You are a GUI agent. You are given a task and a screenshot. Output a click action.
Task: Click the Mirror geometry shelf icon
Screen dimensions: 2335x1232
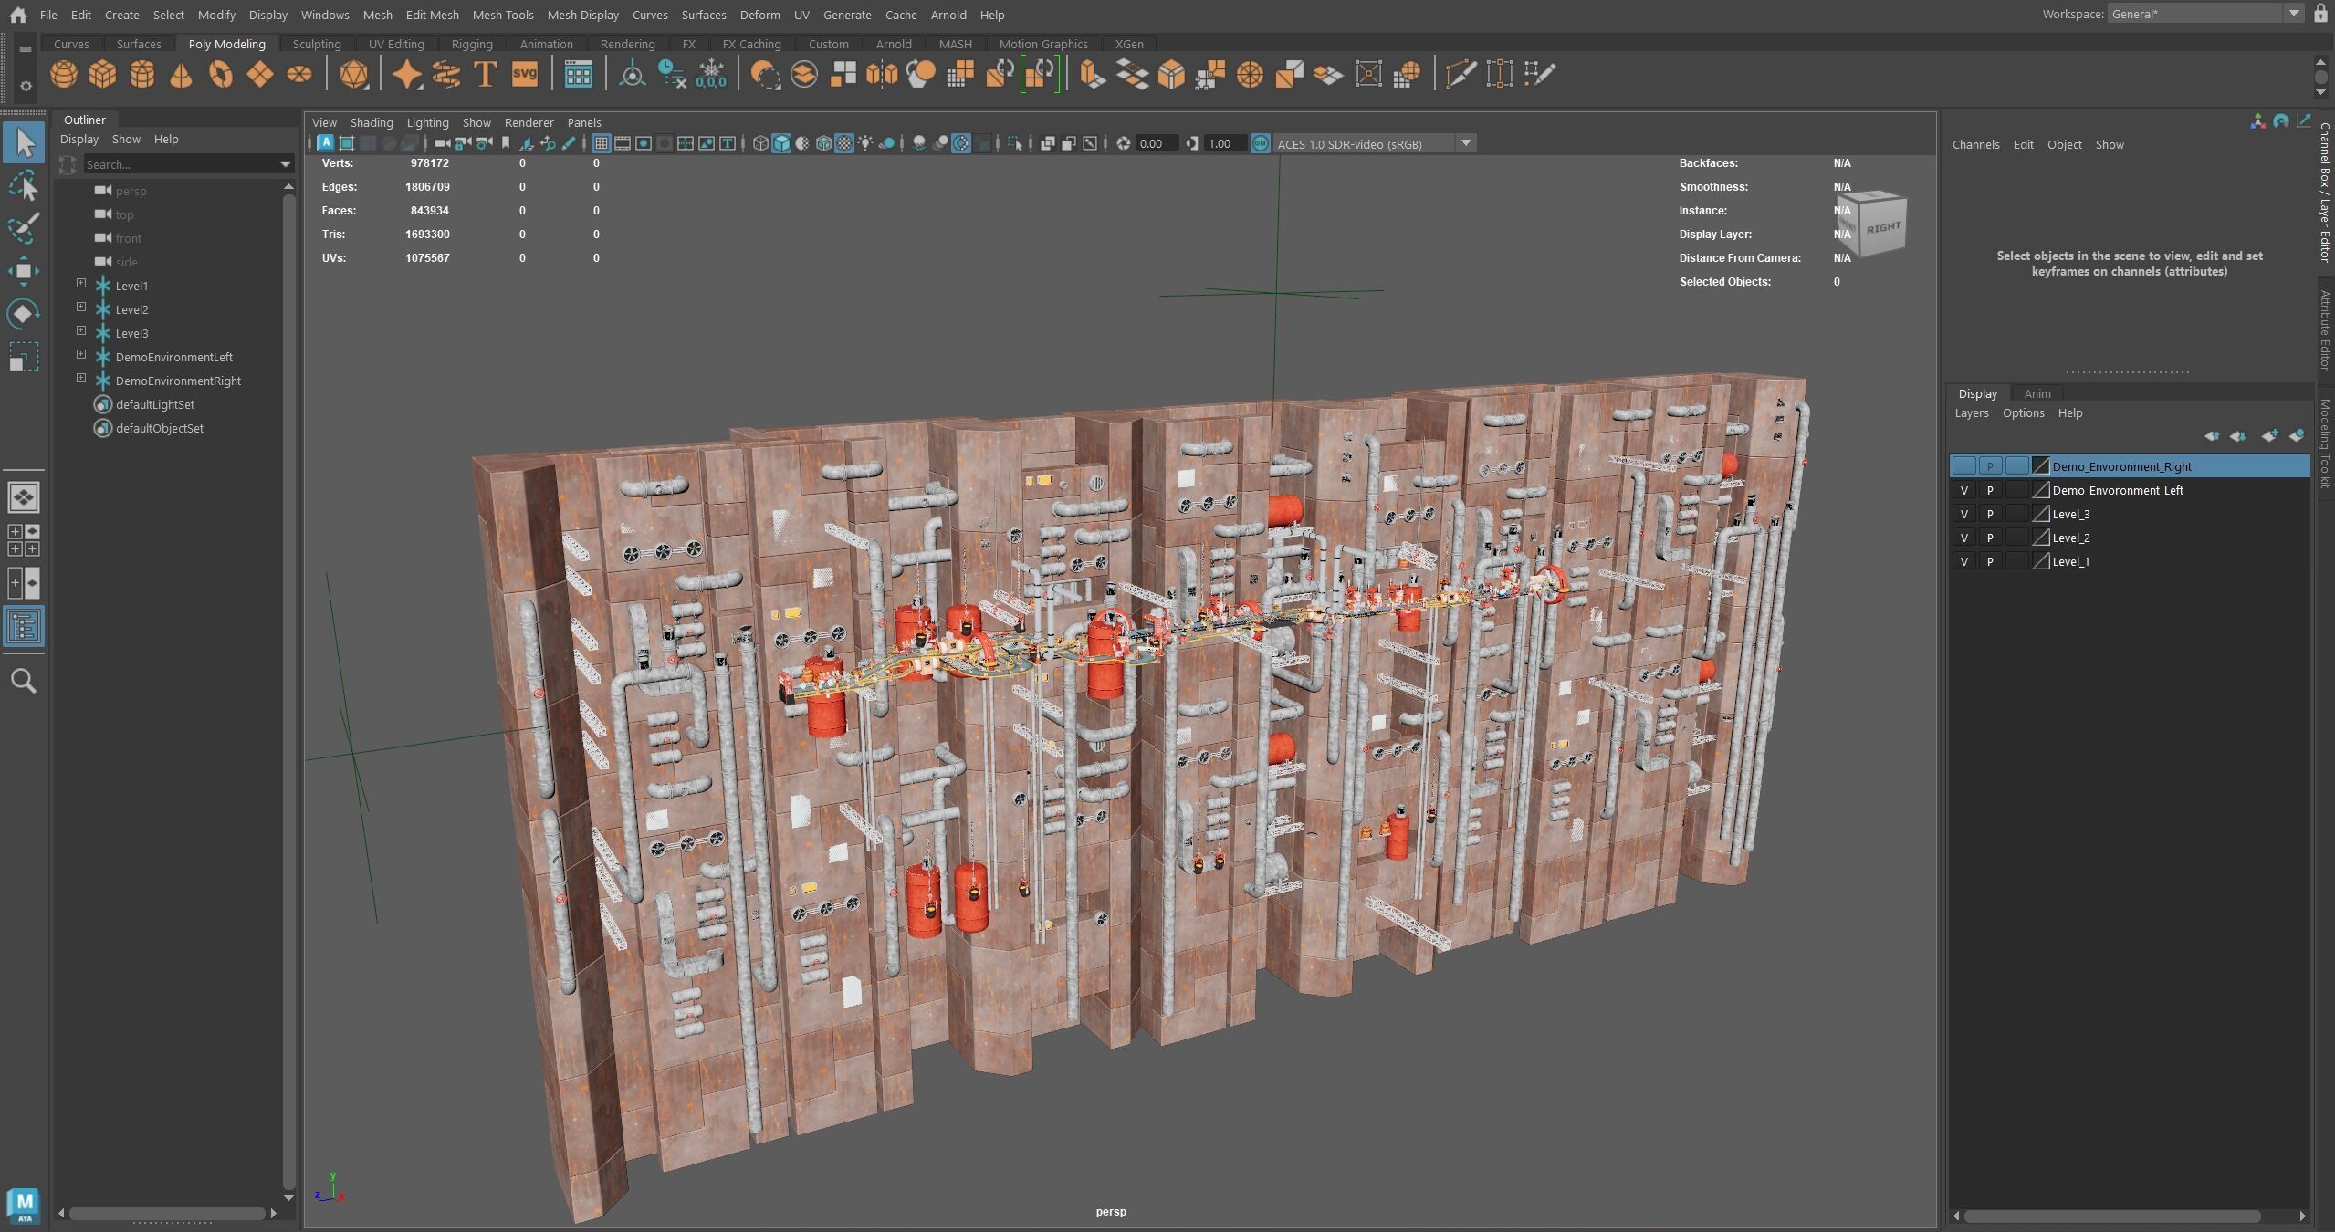click(881, 74)
